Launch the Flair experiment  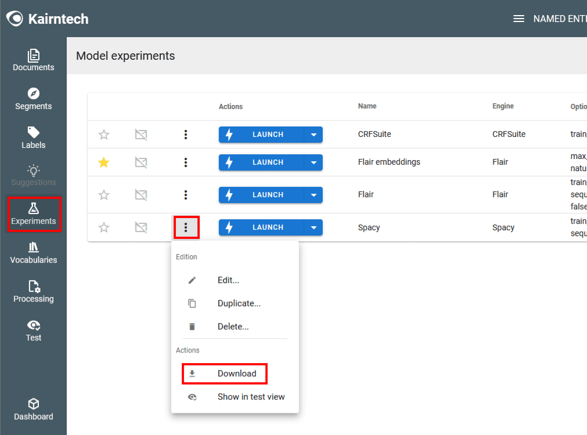[261, 195]
